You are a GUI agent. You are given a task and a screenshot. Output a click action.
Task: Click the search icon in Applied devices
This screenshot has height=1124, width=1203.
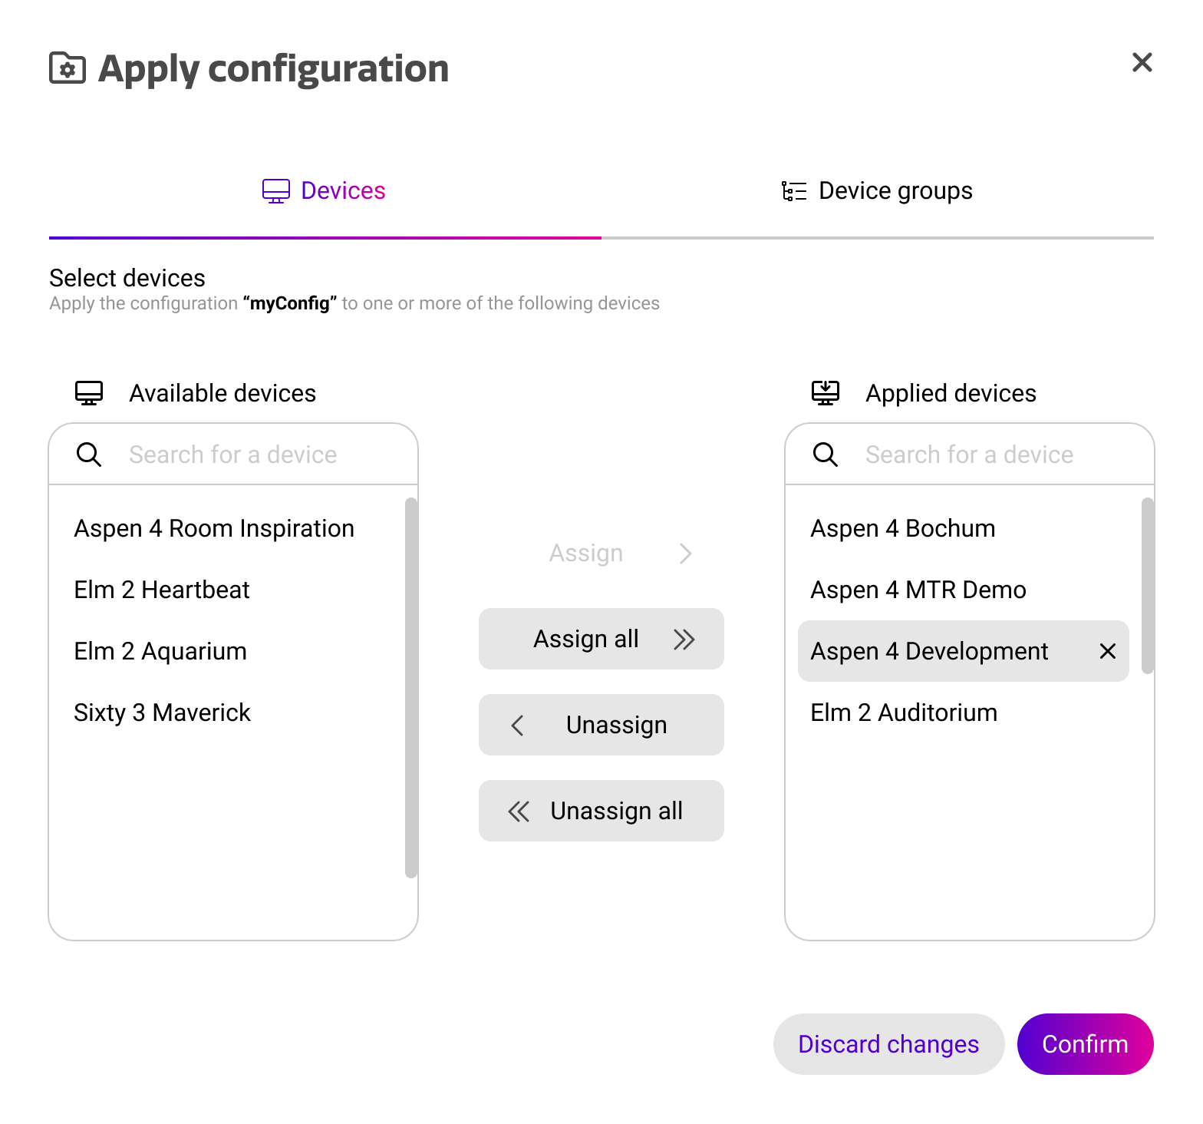(x=826, y=455)
